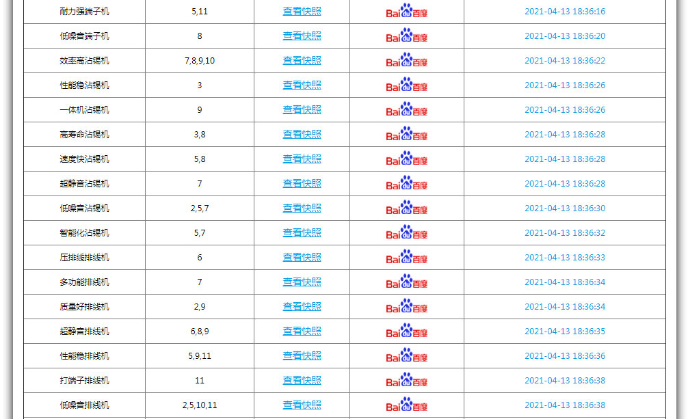
Task: Click Baidu logo in 压排线排线机 row
Action: 407,257
